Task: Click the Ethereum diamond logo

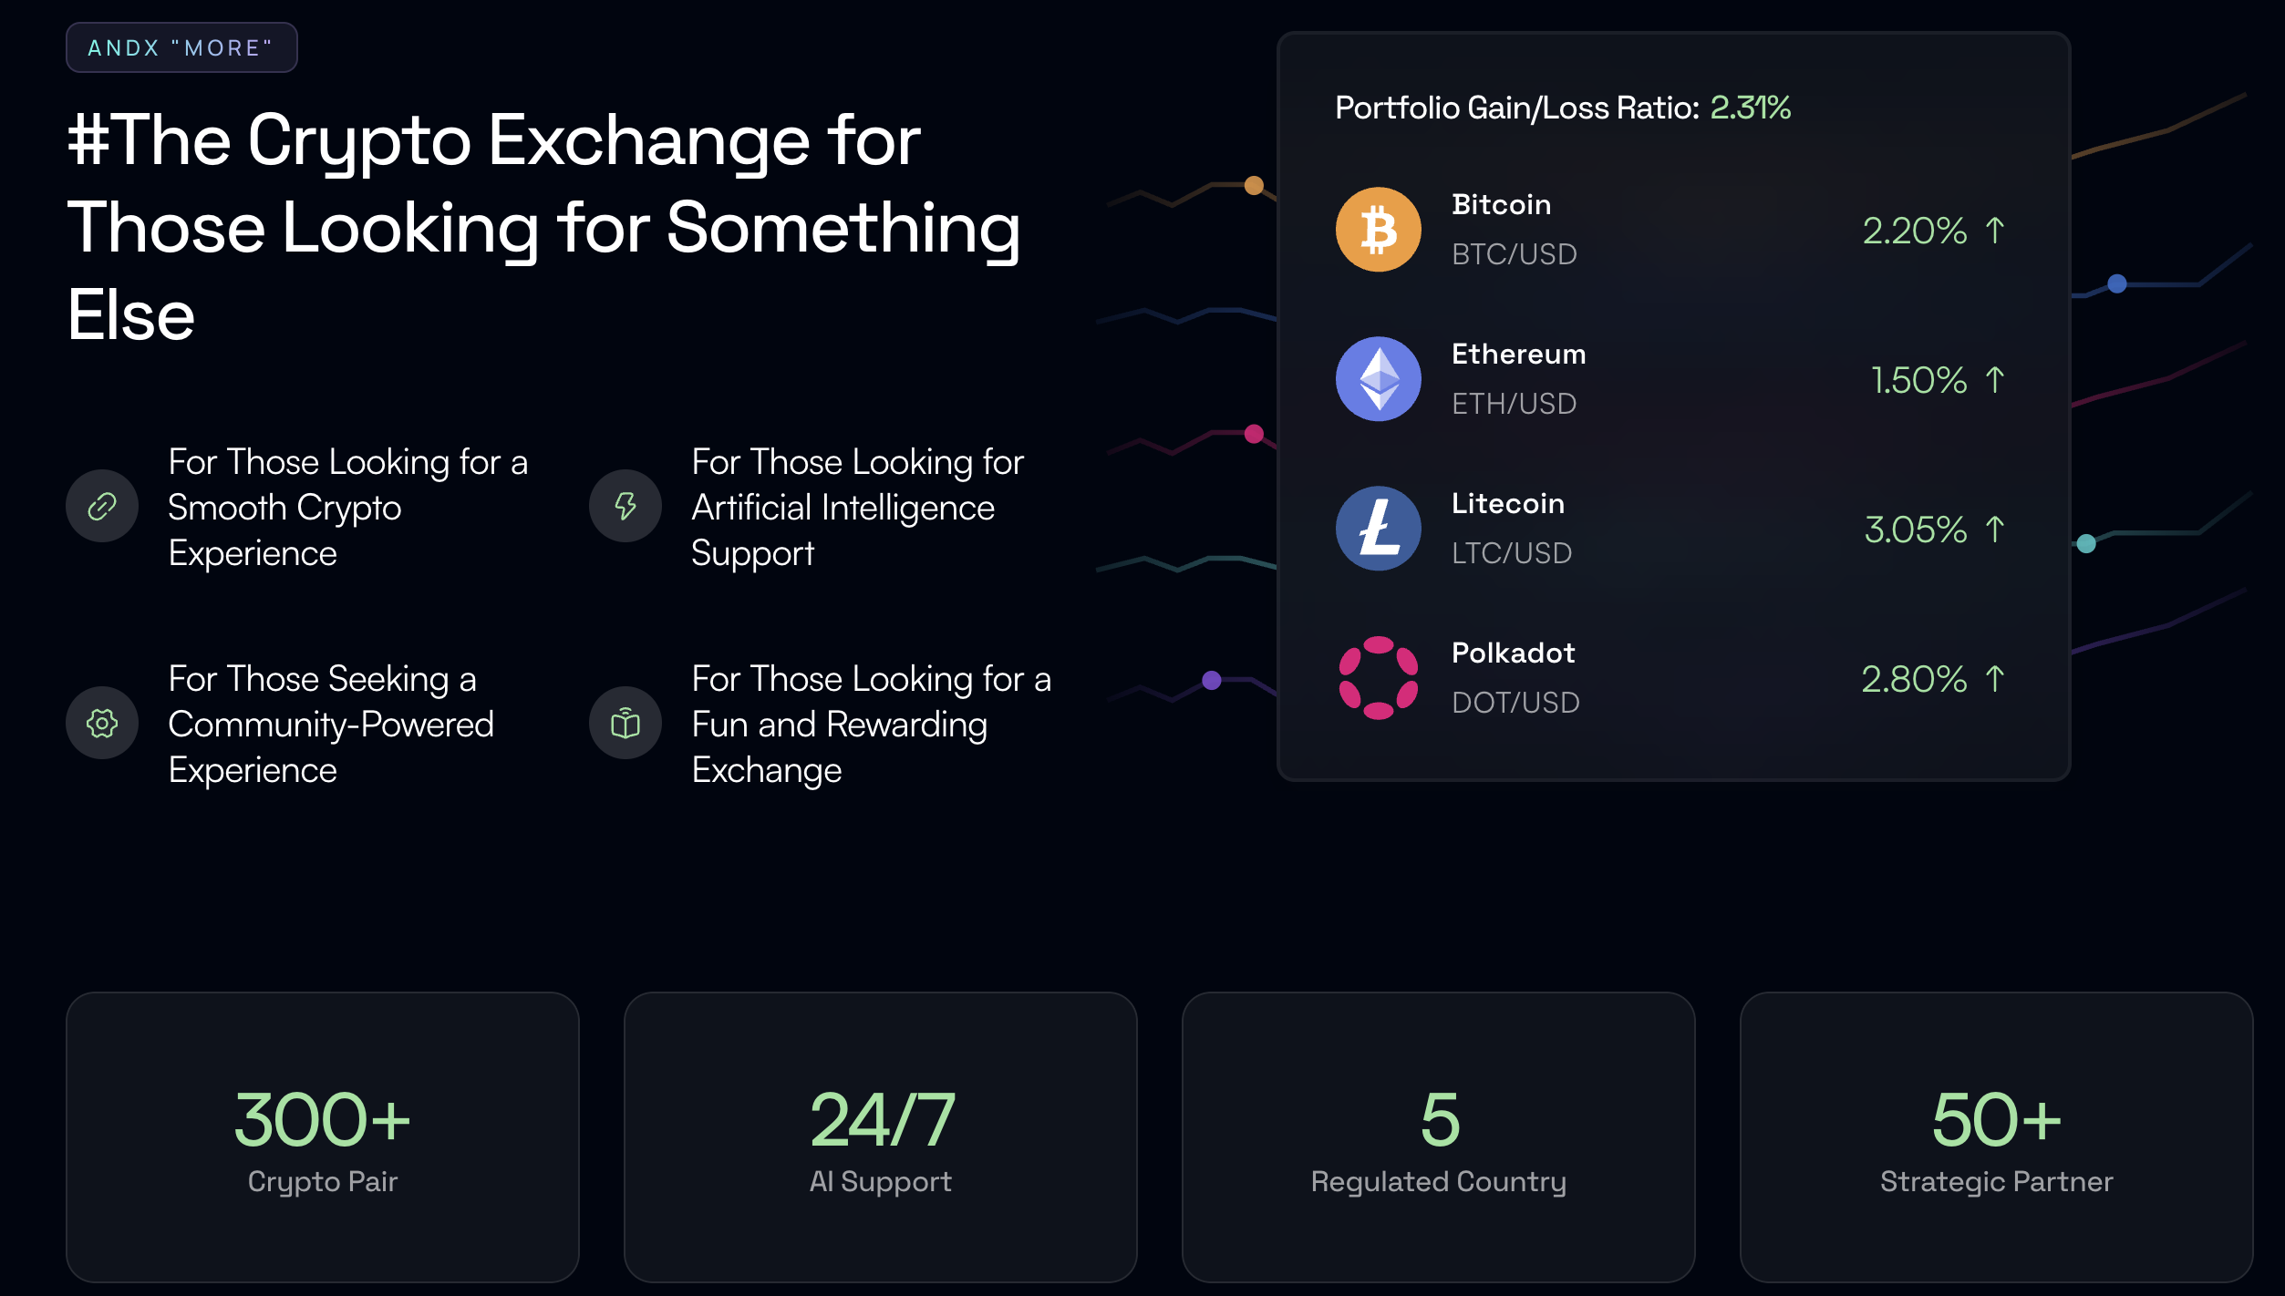Action: tap(1378, 379)
